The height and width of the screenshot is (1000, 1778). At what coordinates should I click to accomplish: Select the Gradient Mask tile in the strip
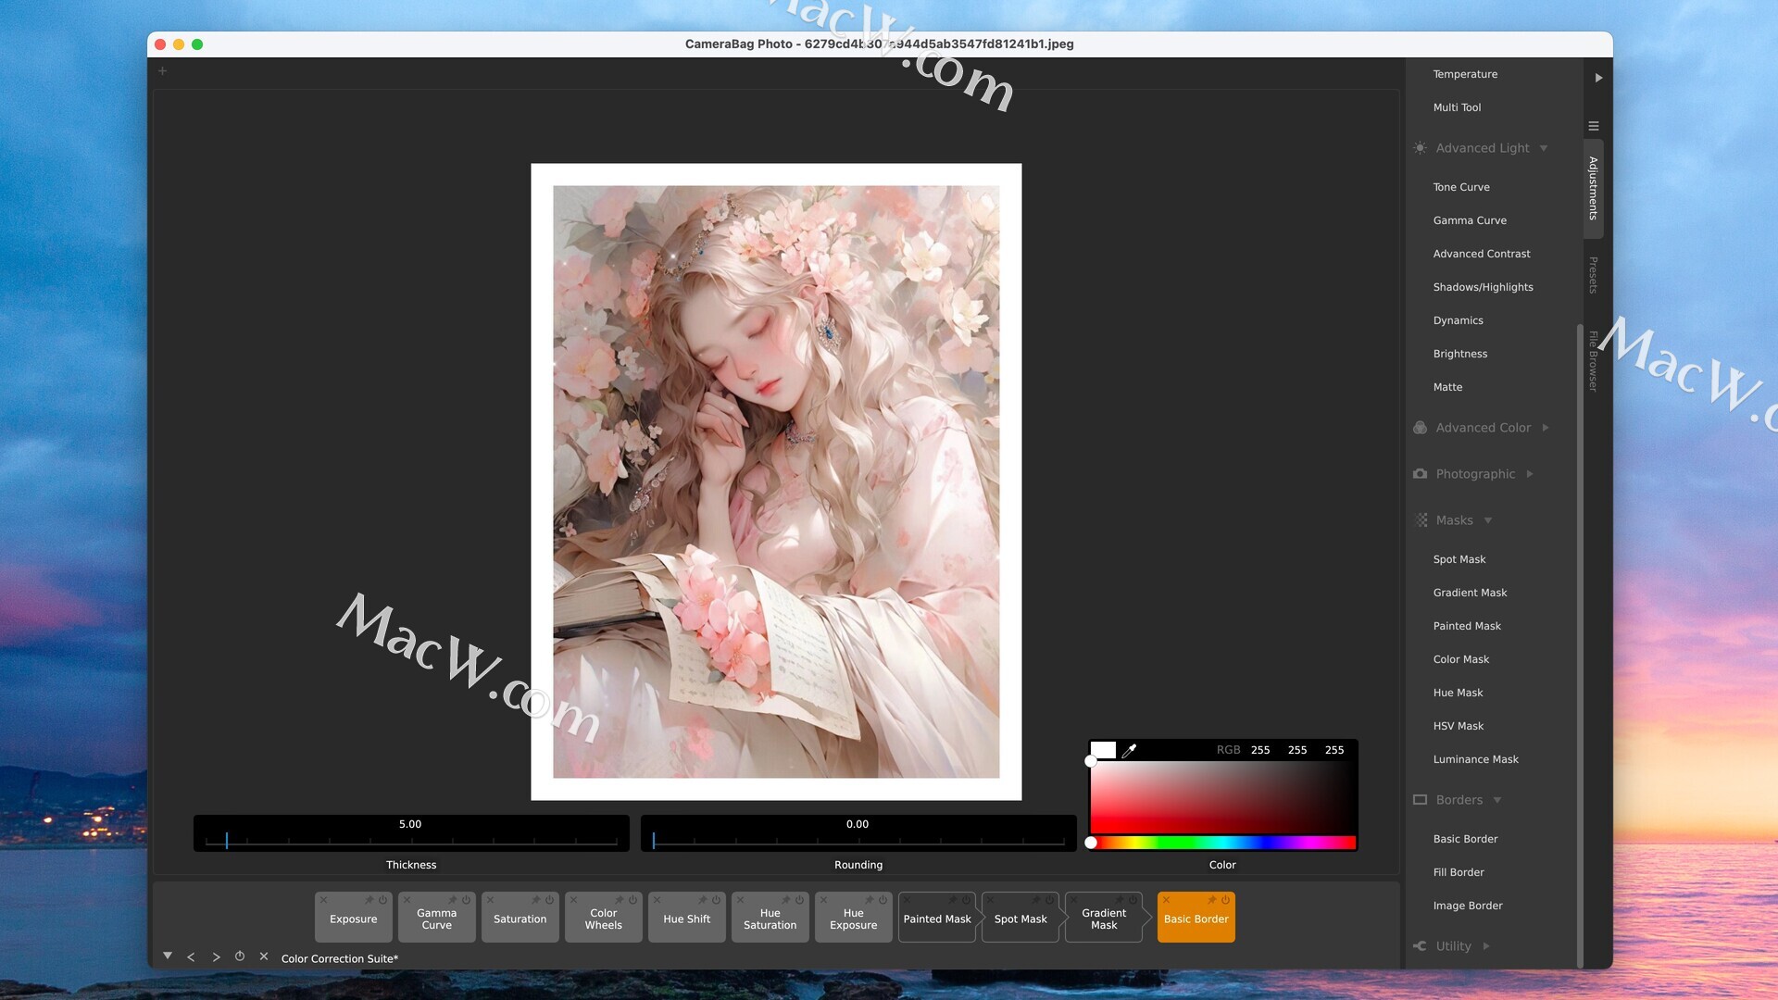pos(1103,919)
